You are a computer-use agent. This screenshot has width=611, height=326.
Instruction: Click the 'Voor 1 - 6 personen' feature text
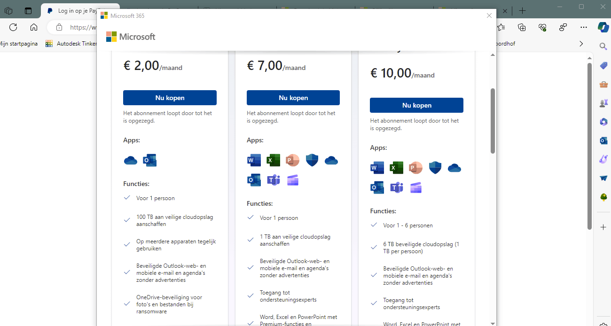(408, 225)
